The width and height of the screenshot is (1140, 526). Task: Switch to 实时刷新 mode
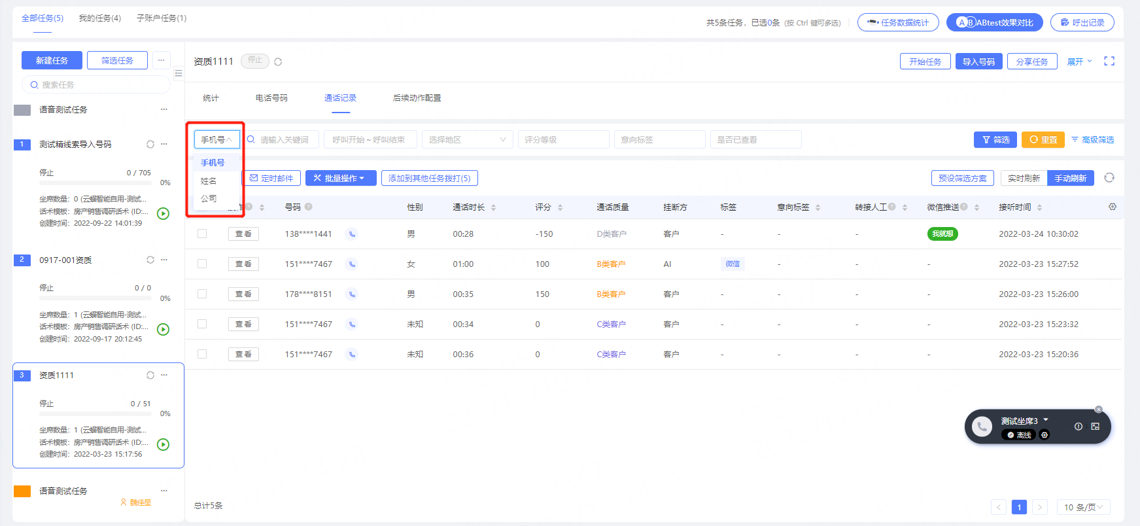[x=1024, y=178]
